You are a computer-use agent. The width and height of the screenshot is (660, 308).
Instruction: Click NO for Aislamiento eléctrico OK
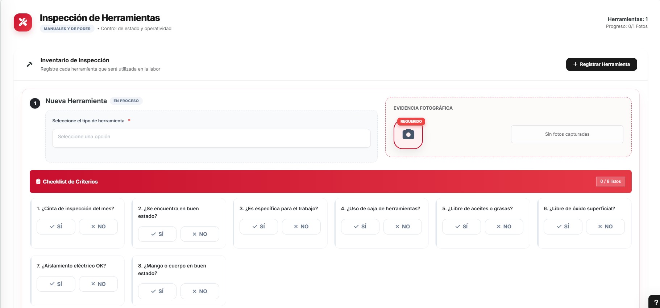(98, 284)
